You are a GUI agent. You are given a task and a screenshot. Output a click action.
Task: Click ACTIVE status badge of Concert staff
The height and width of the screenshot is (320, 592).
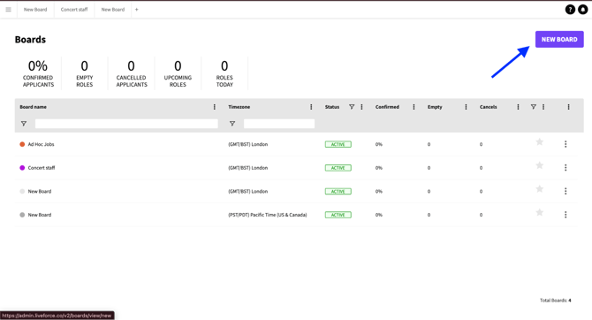tap(338, 168)
